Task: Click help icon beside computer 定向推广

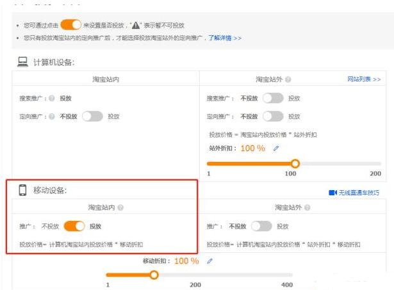Action: point(52,117)
